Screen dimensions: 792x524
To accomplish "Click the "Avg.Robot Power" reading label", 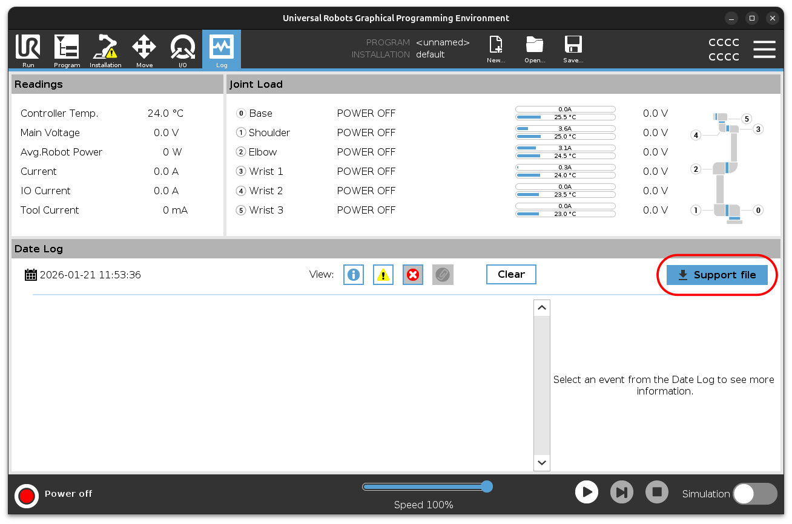I will 62,152.
